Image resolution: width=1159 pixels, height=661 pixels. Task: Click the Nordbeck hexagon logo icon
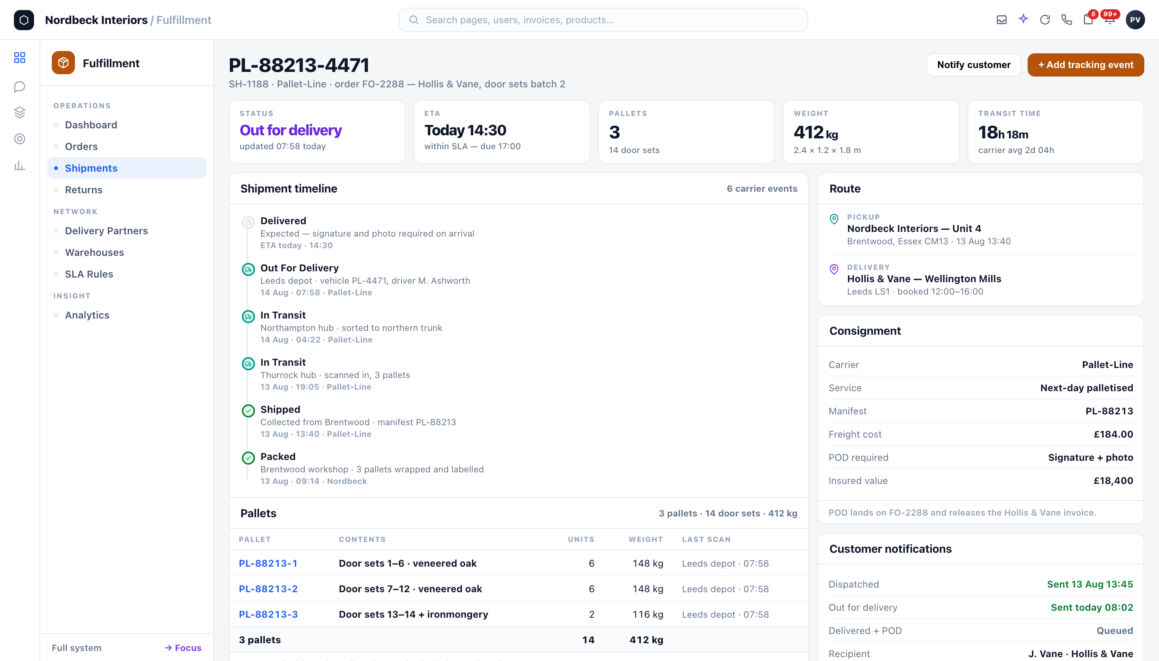point(24,20)
